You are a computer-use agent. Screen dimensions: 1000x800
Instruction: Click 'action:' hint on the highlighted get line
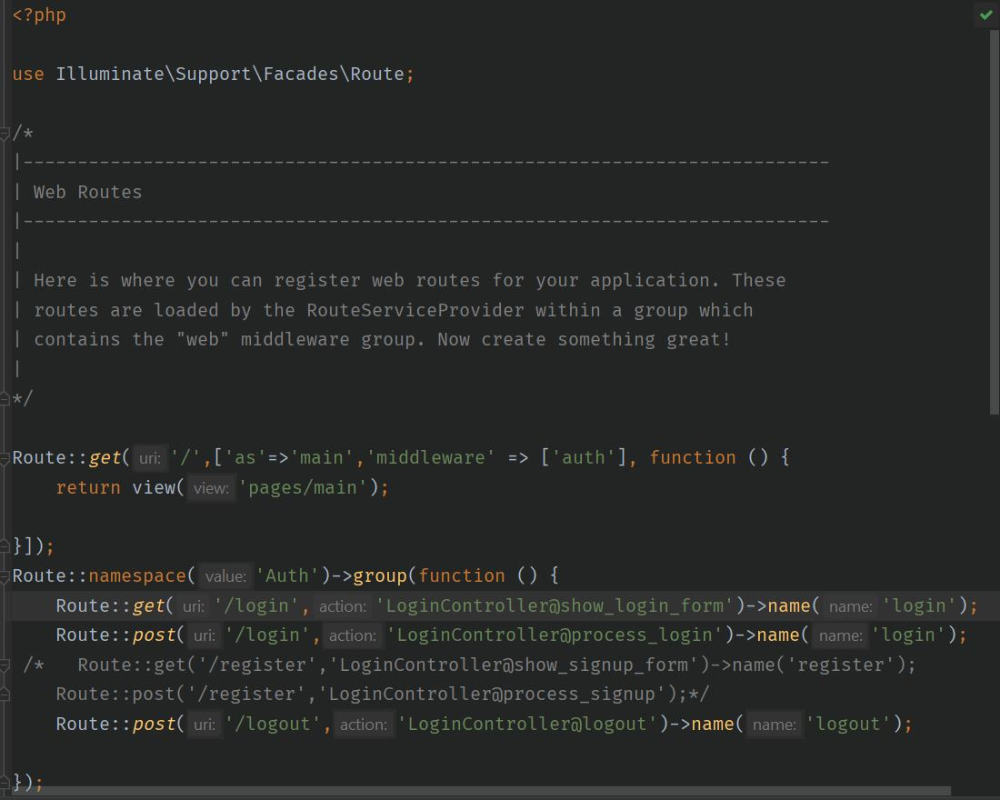343,606
